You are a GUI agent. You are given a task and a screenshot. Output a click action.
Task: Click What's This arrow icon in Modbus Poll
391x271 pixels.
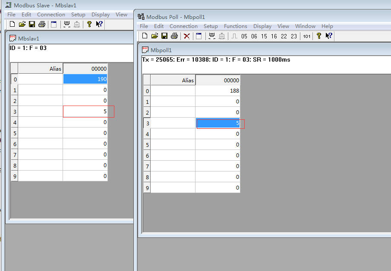pyautogui.click(x=329, y=36)
